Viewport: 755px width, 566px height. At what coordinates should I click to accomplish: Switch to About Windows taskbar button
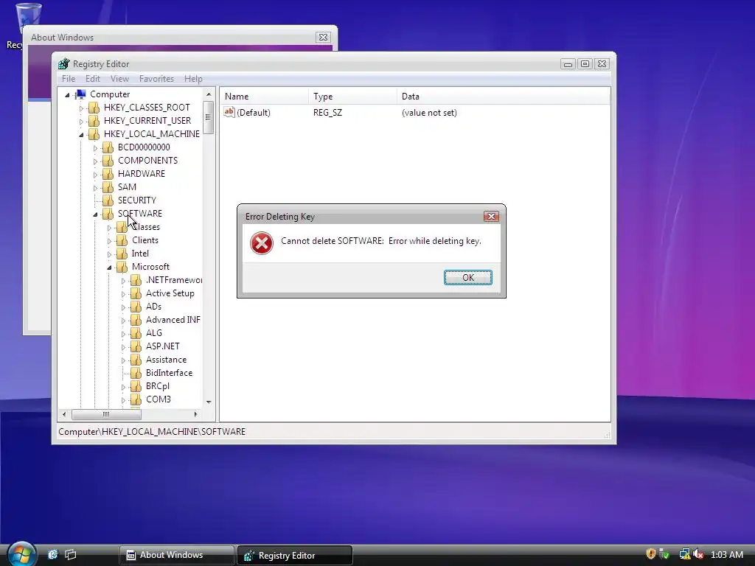tap(176, 555)
